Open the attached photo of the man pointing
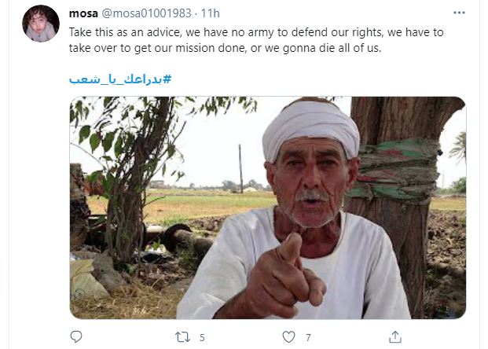This screenshot has height=349, width=488. click(268, 208)
